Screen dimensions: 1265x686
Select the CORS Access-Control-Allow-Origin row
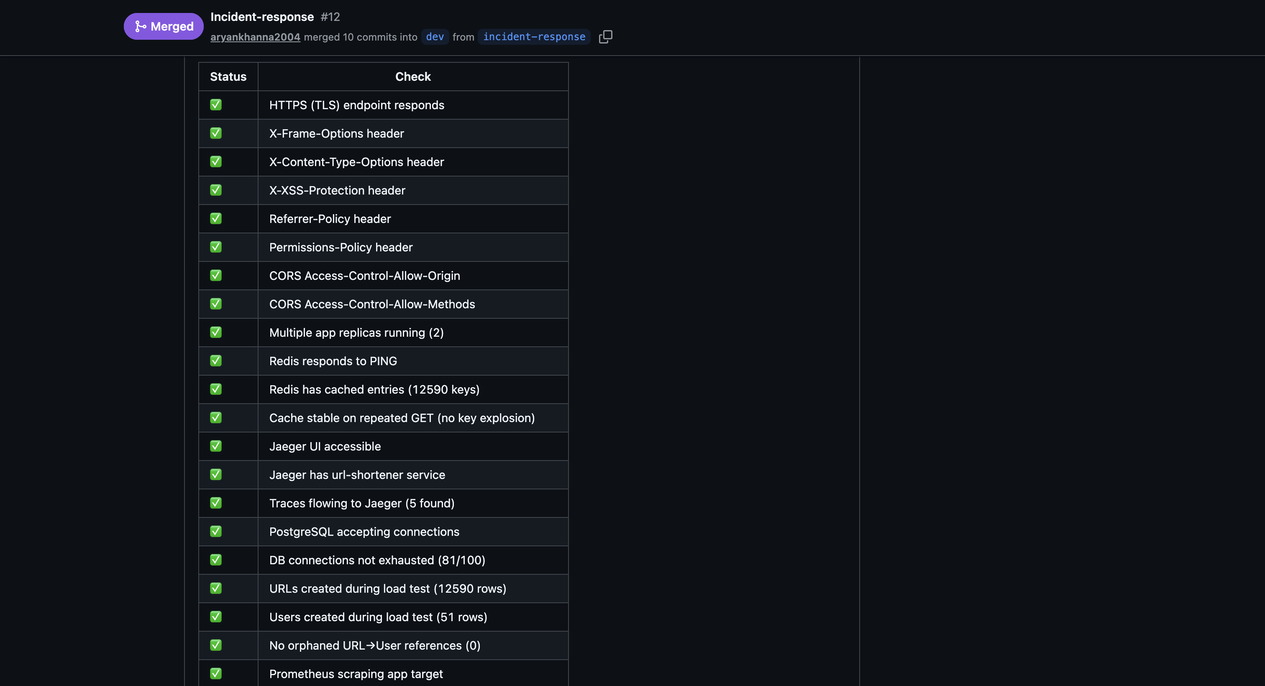click(364, 276)
